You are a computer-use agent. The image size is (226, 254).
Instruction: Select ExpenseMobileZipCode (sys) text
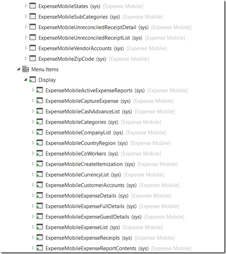pos(72,59)
